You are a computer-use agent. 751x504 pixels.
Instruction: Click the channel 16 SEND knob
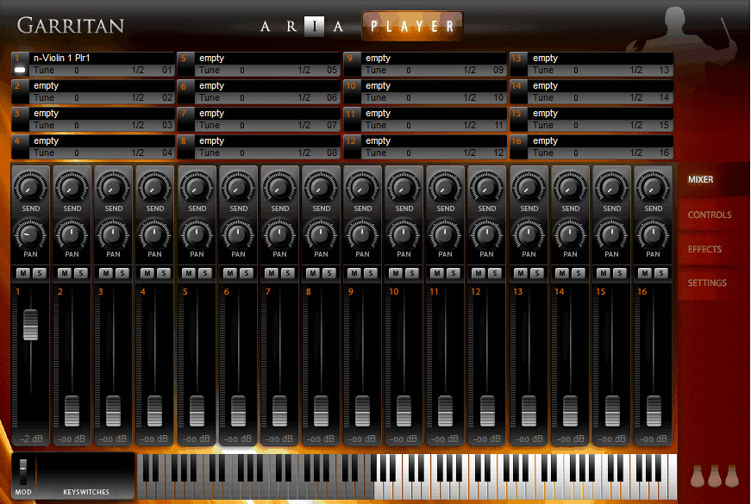tap(653, 188)
